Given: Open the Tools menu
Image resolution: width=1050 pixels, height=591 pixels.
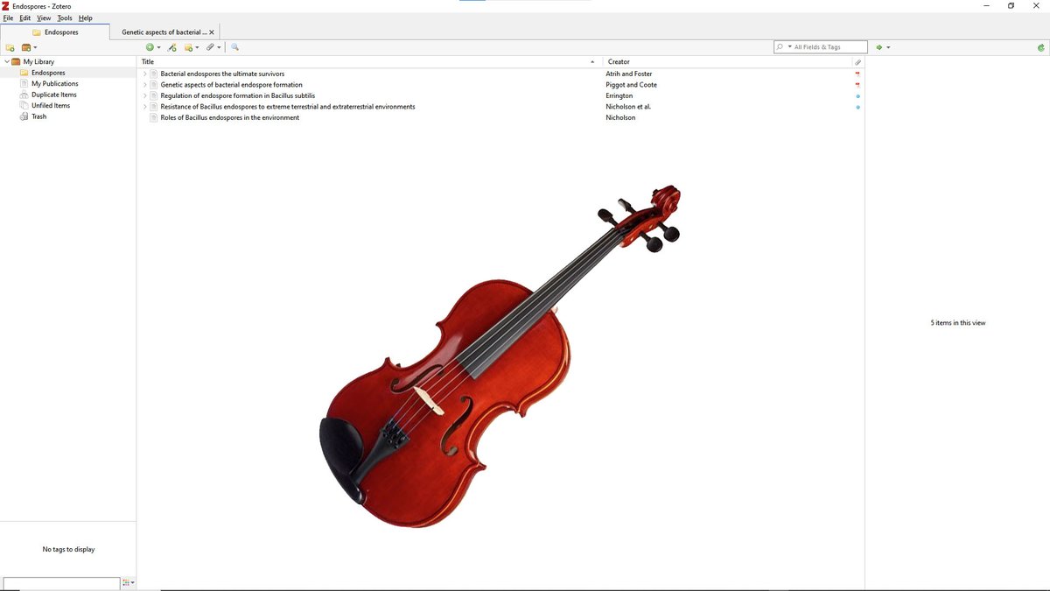Looking at the screenshot, I should pyautogui.click(x=65, y=18).
